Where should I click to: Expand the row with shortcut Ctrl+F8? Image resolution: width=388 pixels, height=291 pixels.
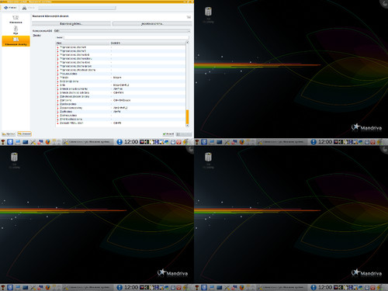58,123
